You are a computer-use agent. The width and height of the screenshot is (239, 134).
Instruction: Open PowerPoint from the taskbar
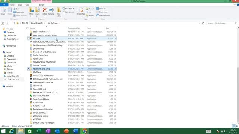pos(66,131)
